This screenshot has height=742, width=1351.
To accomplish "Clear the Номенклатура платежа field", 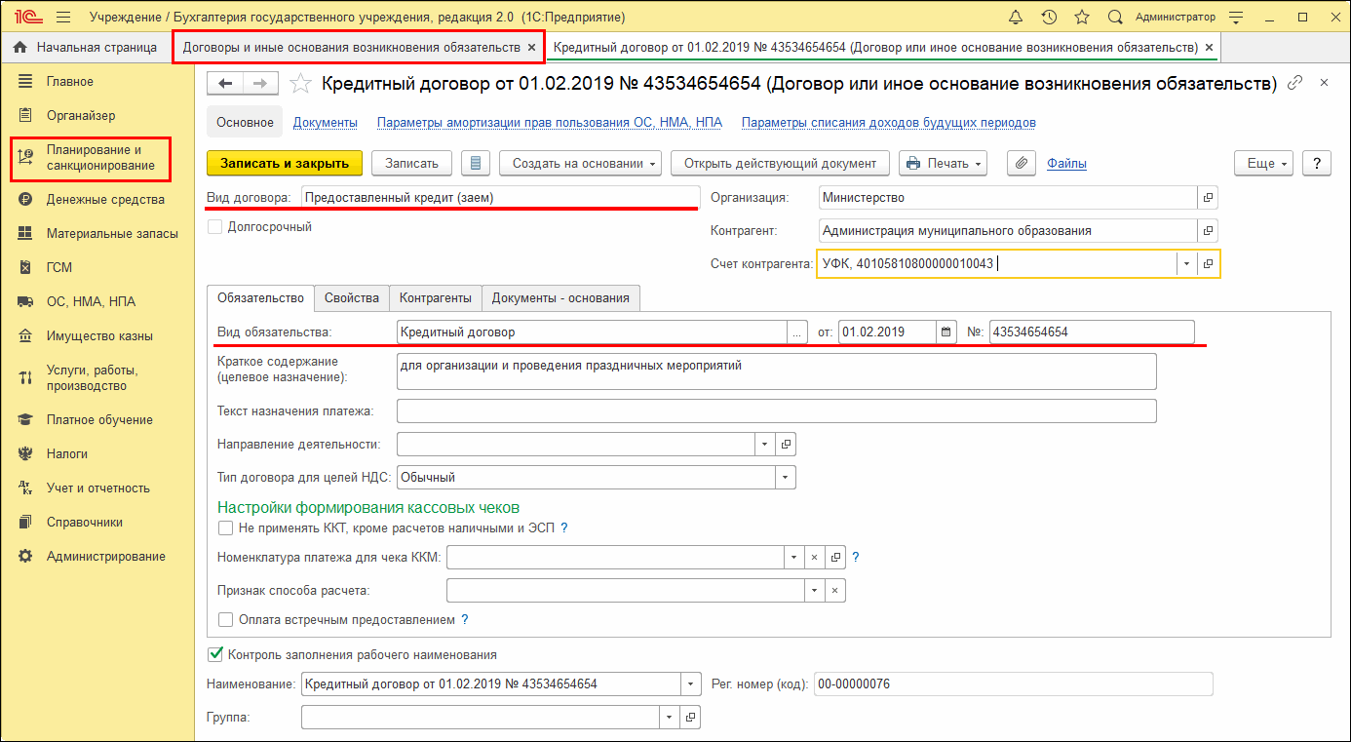I will [815, 558].
